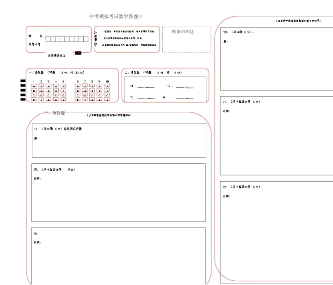Mark bubble B for question 6
This screenshot has height=285, width=333.
coord(78,91)
